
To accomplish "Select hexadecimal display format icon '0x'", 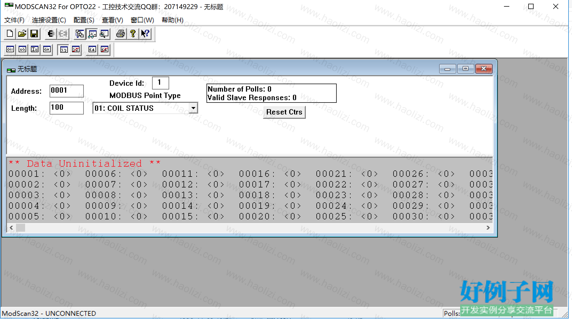I will click(47, 50).
